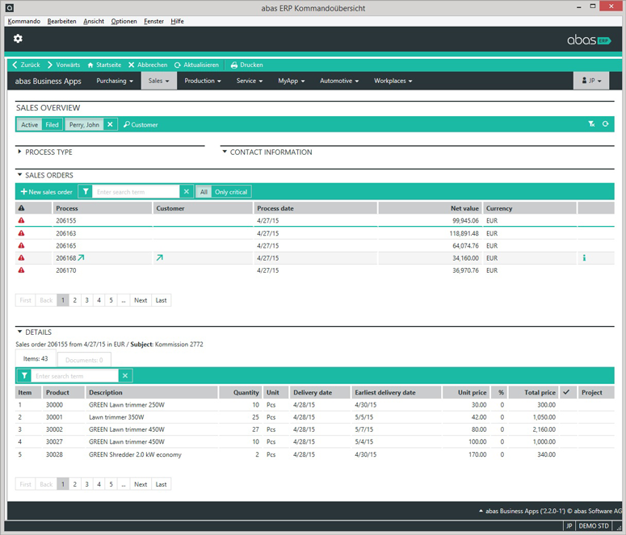Image resolution: width=626 pixels, height=535 pixels.
Task: Open the Automotive dropdown menu
Action: pos(339,81)
